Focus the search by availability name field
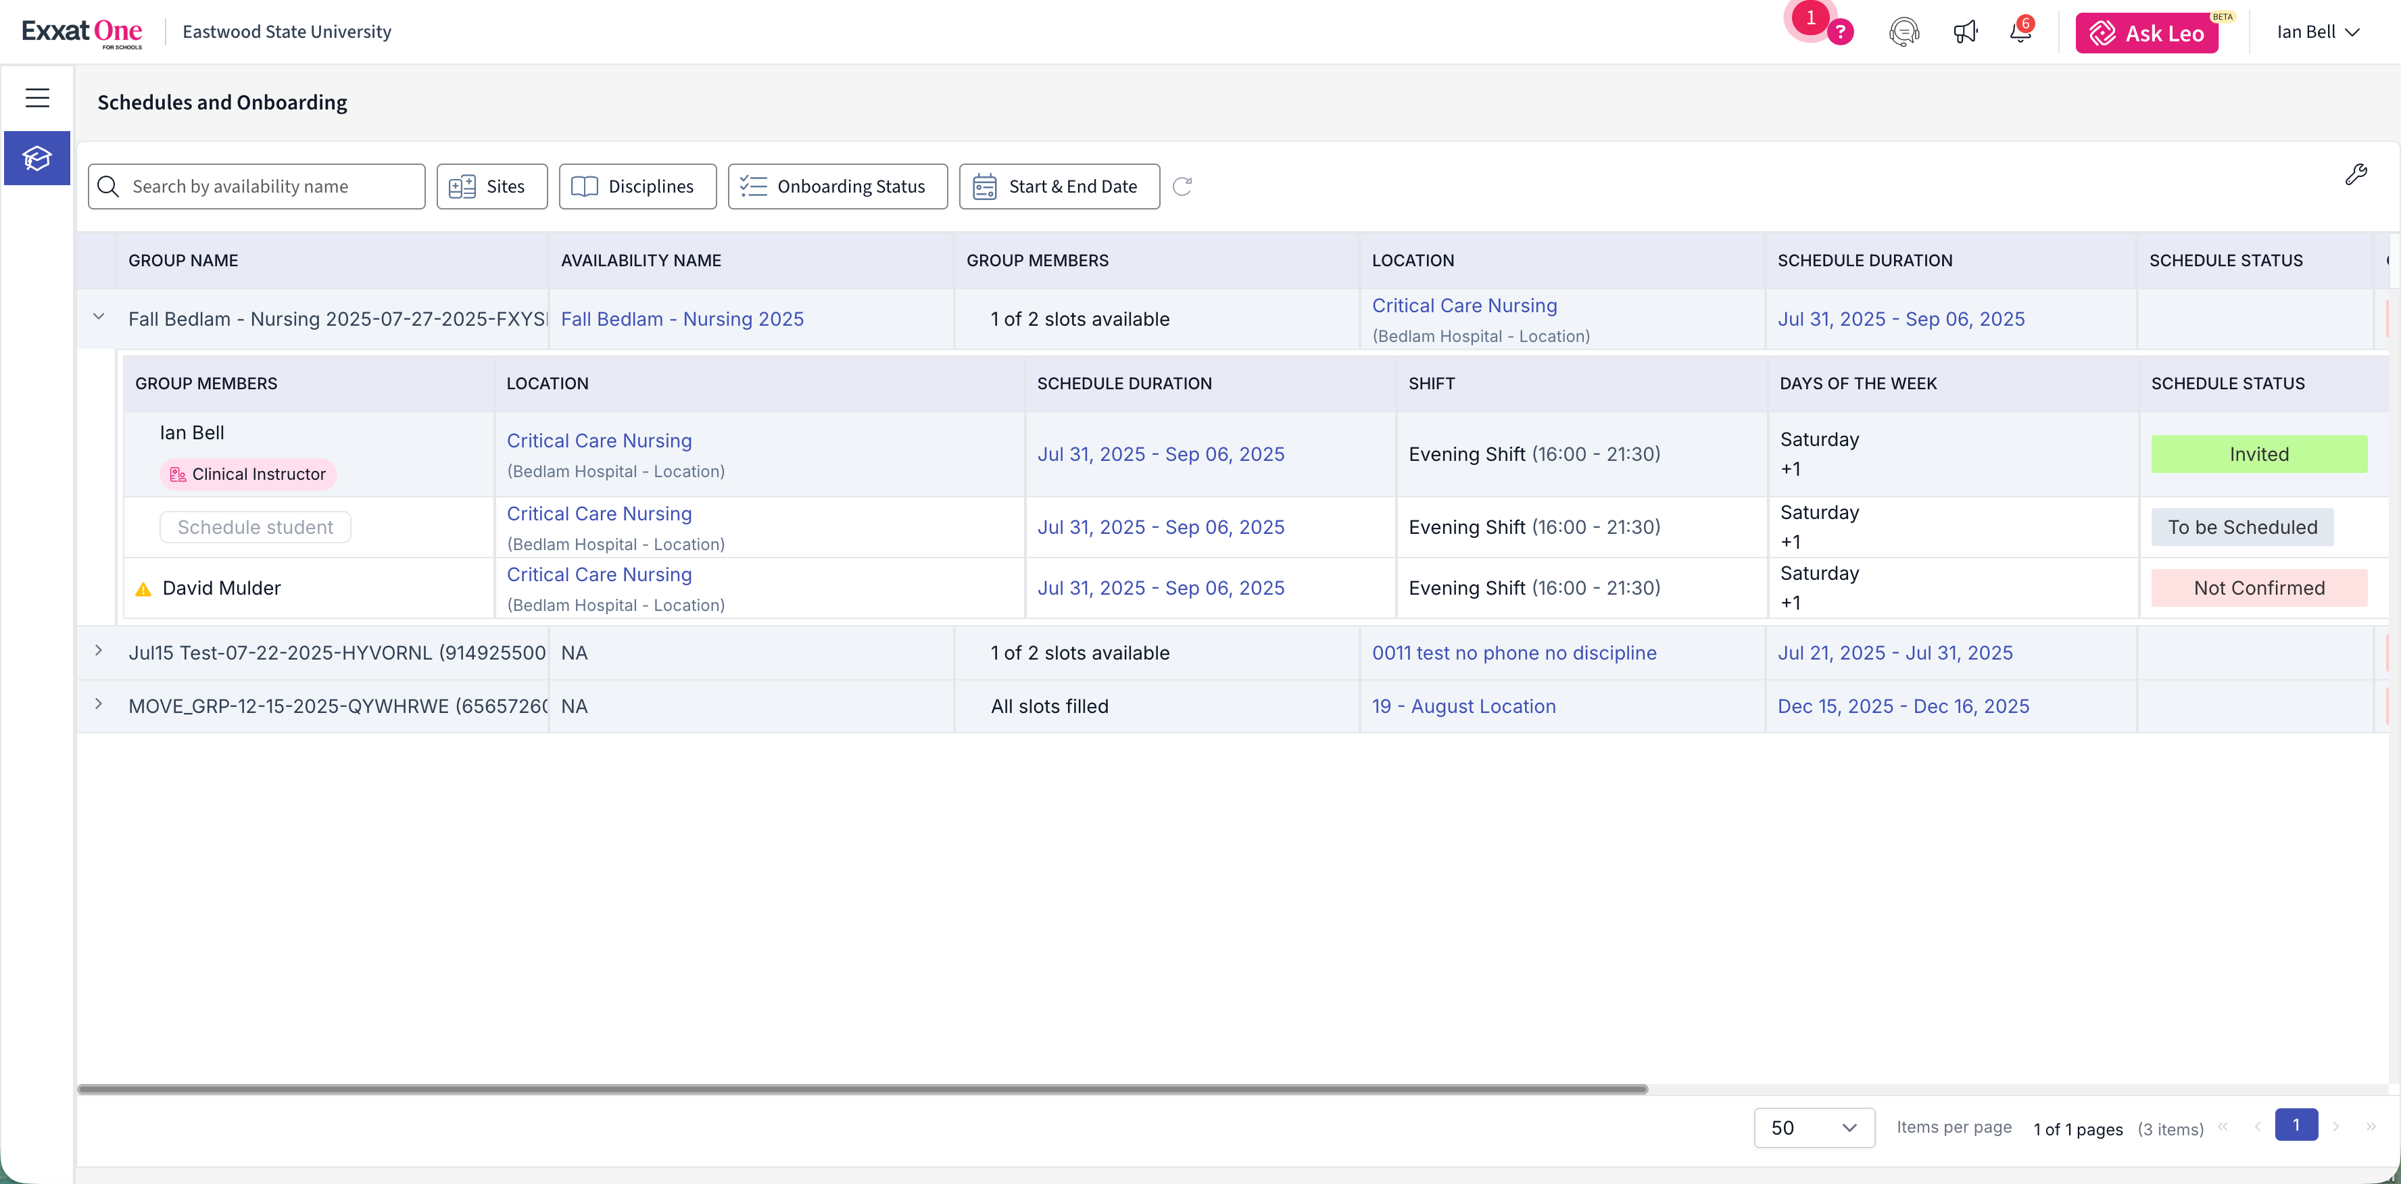This screenshot has width=2401, height=1184. point(270,187)
